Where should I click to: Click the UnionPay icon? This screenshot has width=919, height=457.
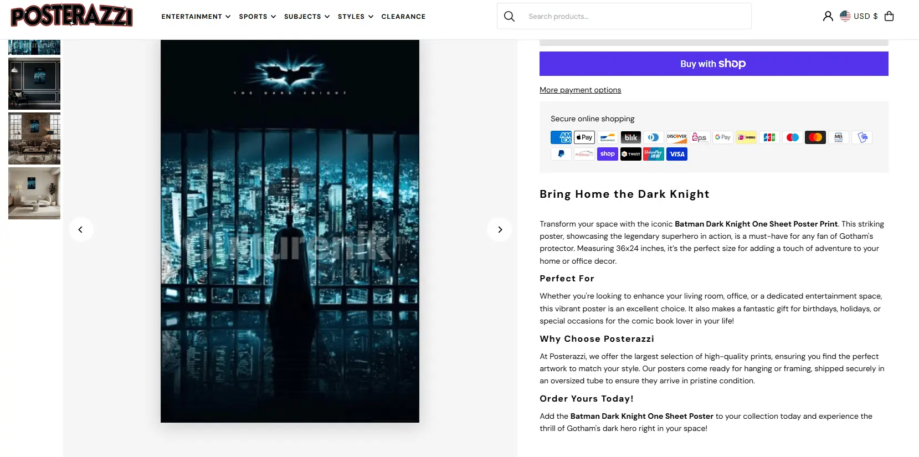(654, 154)
